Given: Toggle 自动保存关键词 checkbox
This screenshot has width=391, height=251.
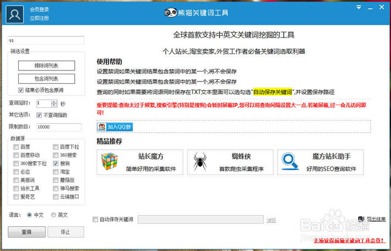Looking at the screenshot, I should click(95, 219).
